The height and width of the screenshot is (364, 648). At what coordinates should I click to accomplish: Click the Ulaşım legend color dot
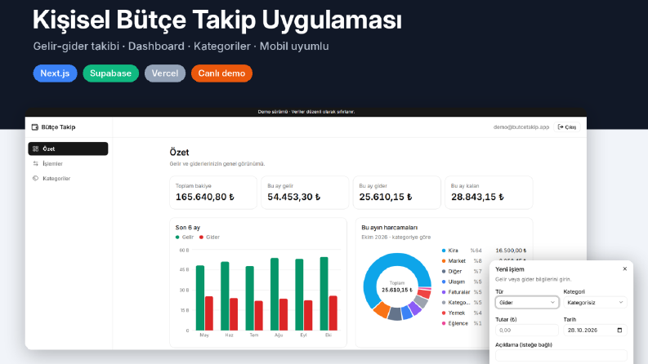[444, 282]
